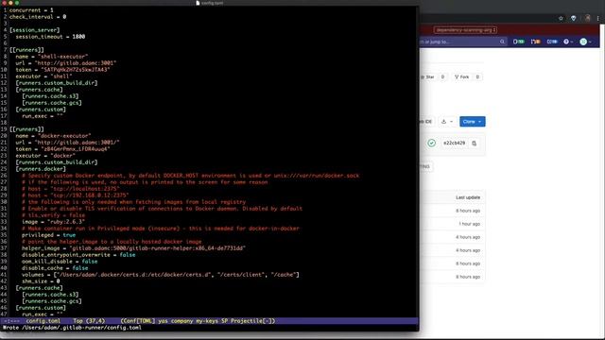
Task: Copy the commit SHA with the clipboard icon
Action: (x=475, y=143)
